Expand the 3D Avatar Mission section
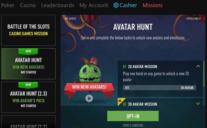 pyautogui.click(x=198, y=104)
